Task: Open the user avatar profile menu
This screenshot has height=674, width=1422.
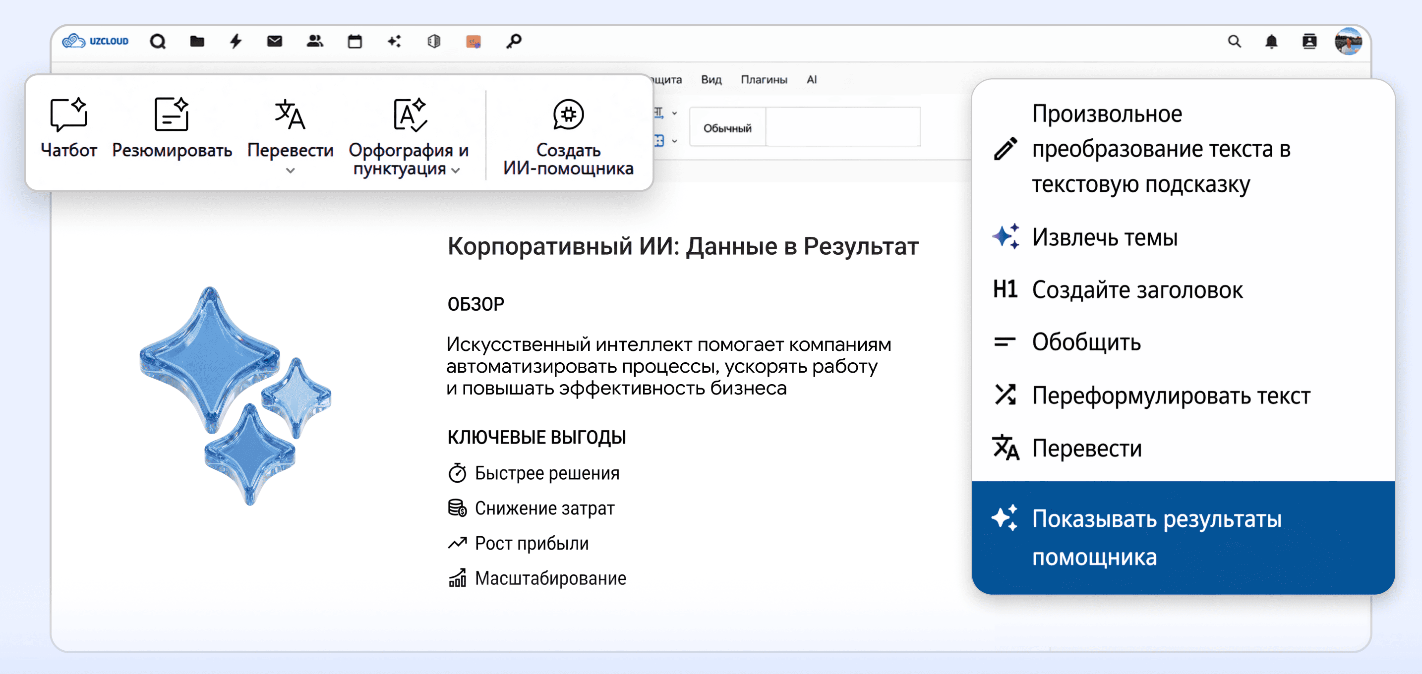Action: pos(1348,41)
